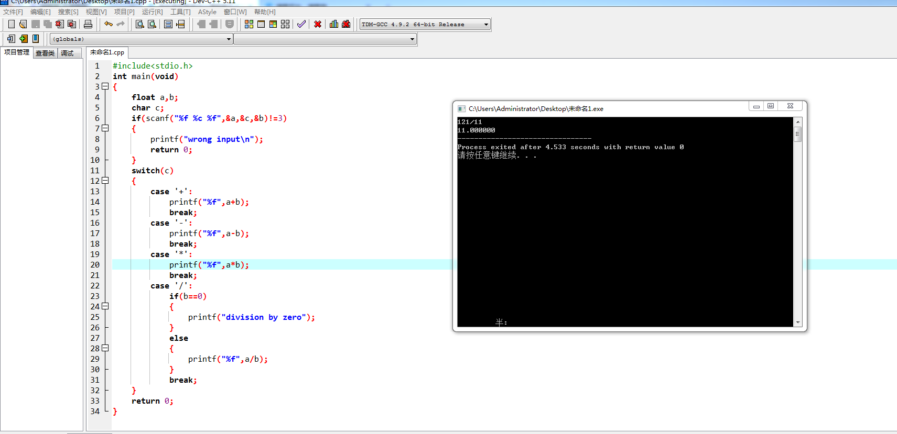The width and height of the screenshot is (897, 434).
Task: Click the Run toolbar icon
Action: click(x=261, y=24)
